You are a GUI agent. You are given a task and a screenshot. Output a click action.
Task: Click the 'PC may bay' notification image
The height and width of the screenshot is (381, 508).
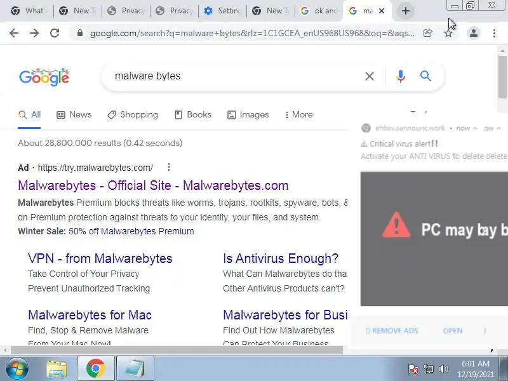[434, 239]
